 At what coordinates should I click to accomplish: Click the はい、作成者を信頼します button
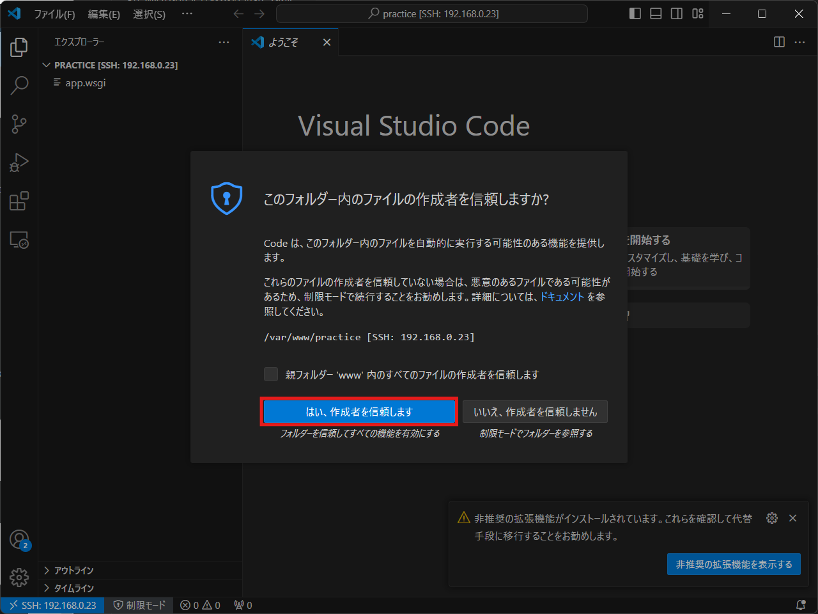(x=359, y=411)
